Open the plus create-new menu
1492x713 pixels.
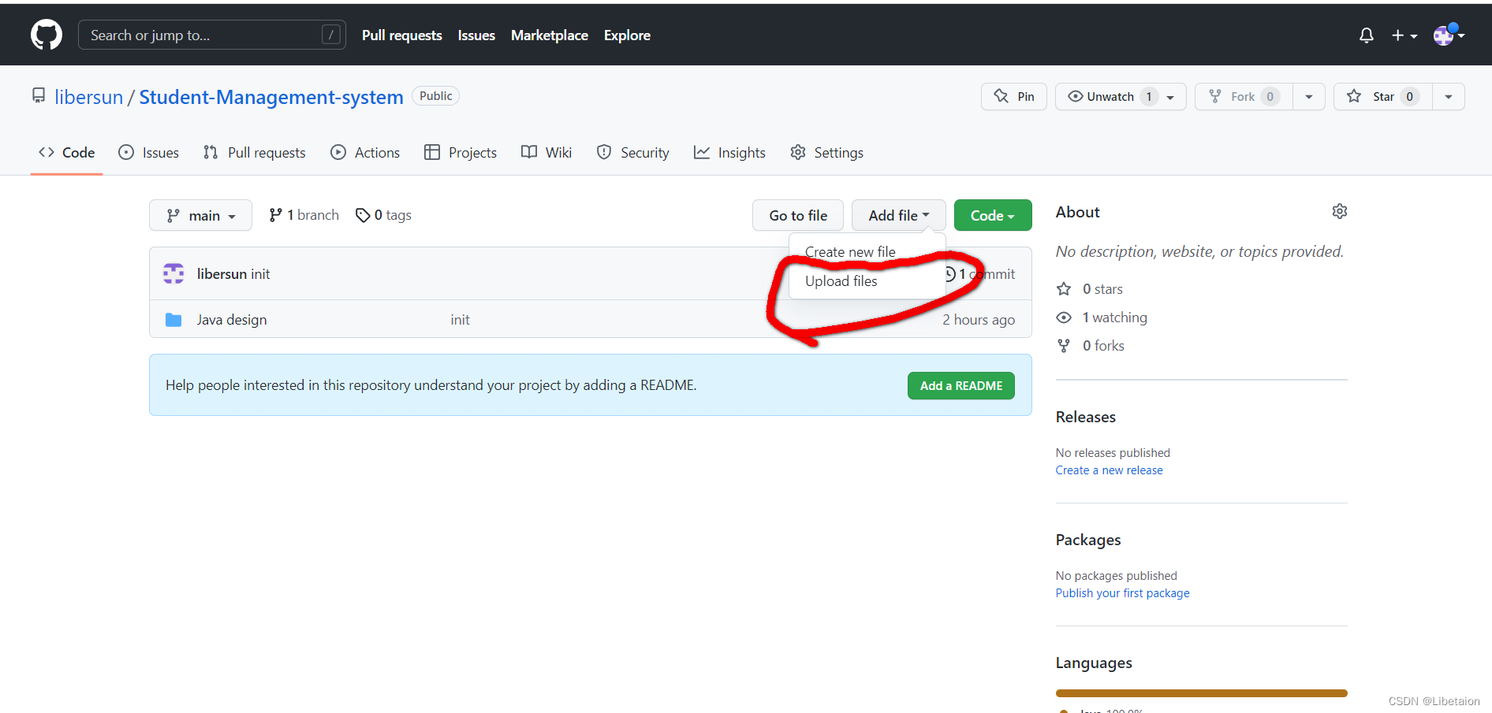[x=1404, y=35]
